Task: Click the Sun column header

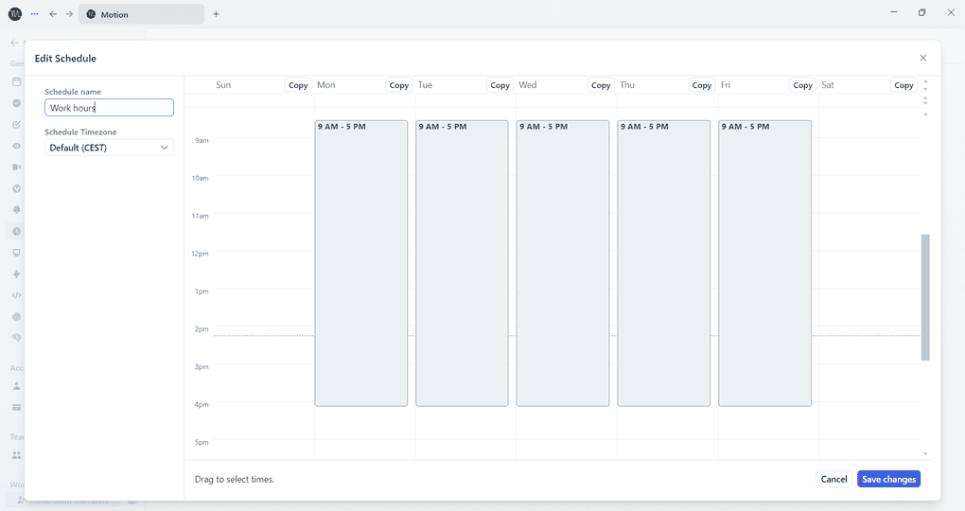Action: tap(223, 85)
